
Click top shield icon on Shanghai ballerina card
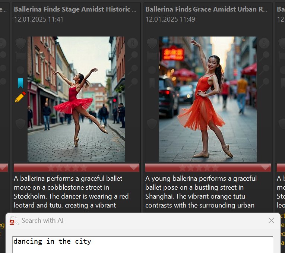(152, 43)
